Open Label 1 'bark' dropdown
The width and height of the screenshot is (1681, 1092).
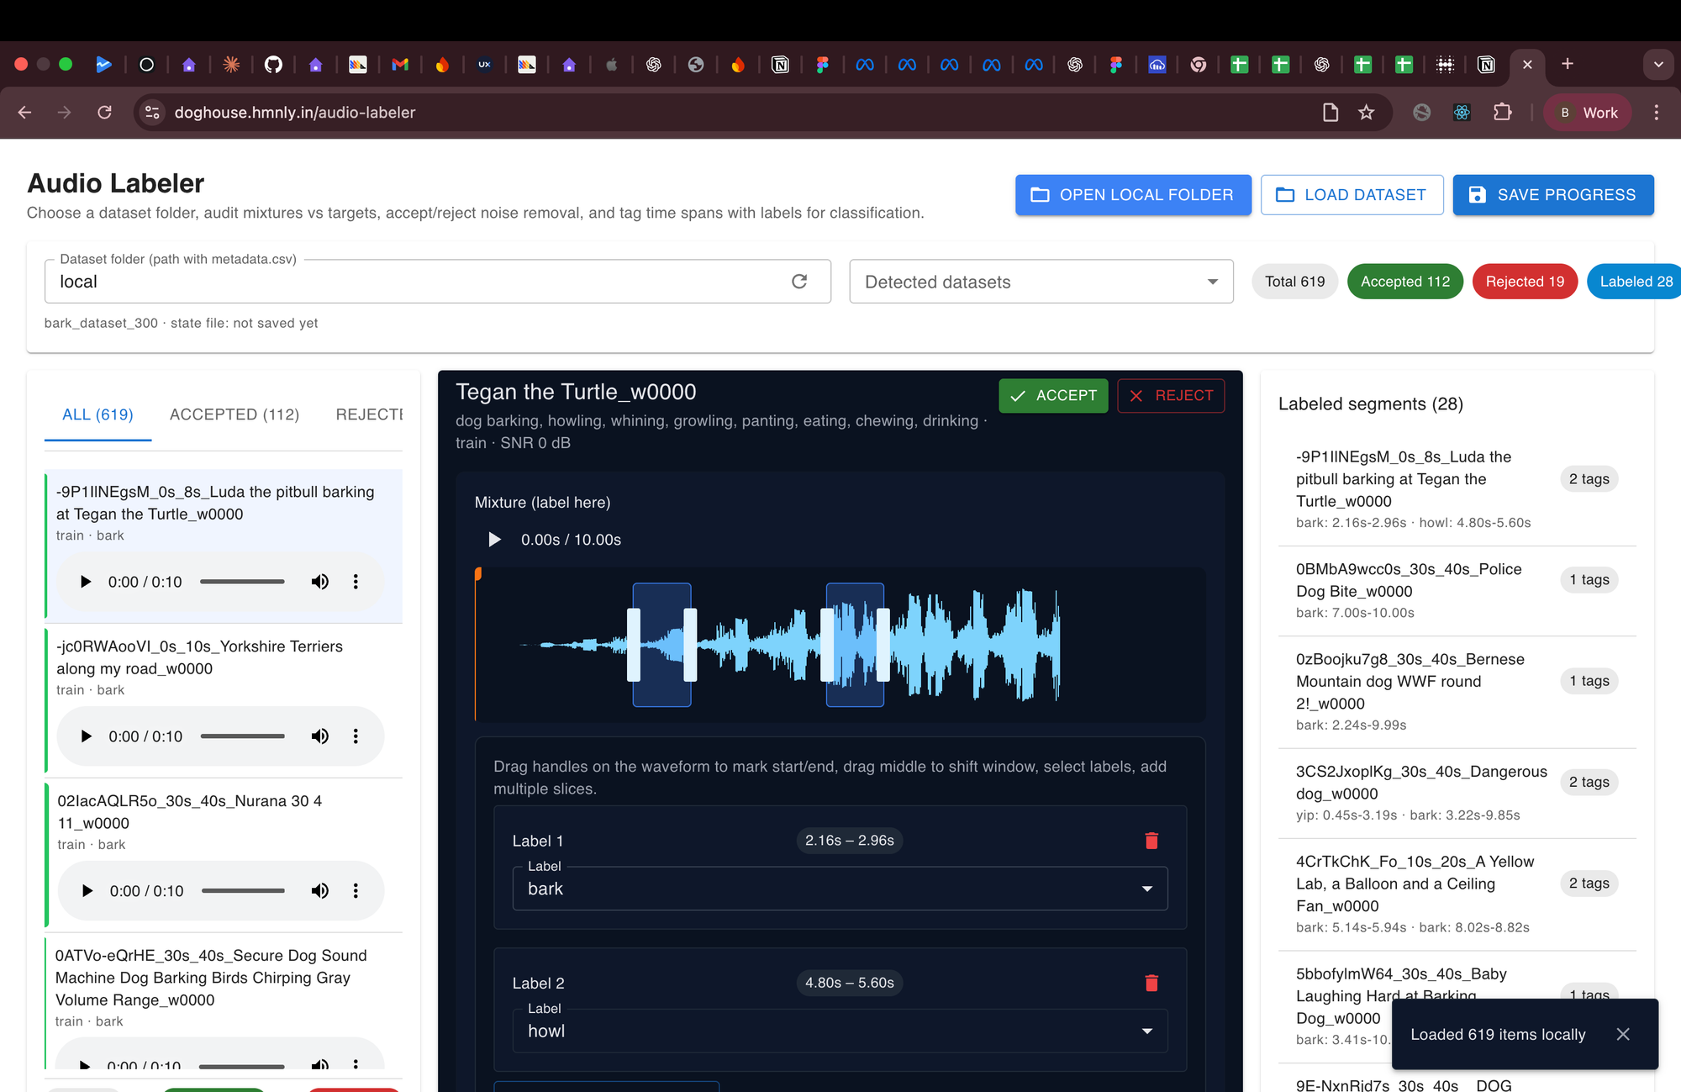(x=840, y=889)
